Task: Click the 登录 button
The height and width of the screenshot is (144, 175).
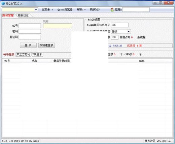Action: pos(28,45)
